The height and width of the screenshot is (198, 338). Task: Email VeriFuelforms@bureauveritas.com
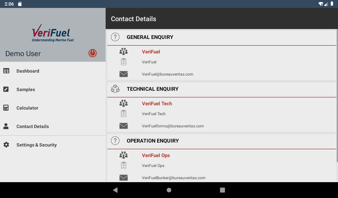pyautogui.click(x=173, y=126)
